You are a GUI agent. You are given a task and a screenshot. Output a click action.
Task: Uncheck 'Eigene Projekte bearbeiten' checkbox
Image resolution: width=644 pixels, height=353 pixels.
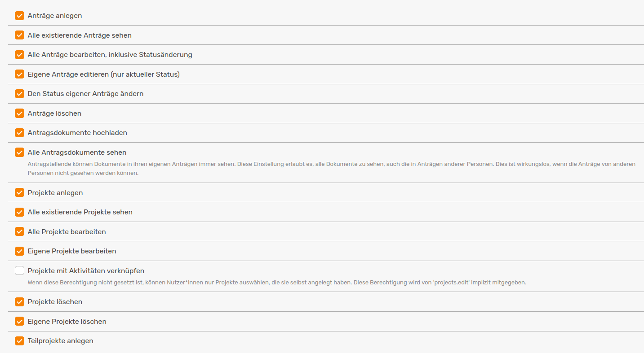click(x=19, y=251)
